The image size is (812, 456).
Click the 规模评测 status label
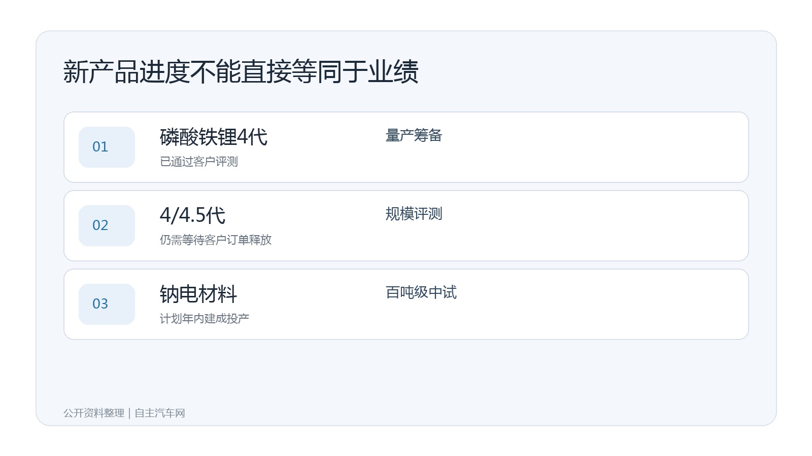pyautogui.click(x=414, y=214)
